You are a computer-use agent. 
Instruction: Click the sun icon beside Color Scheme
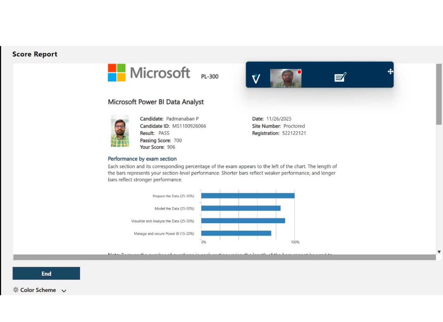point(16,290)
